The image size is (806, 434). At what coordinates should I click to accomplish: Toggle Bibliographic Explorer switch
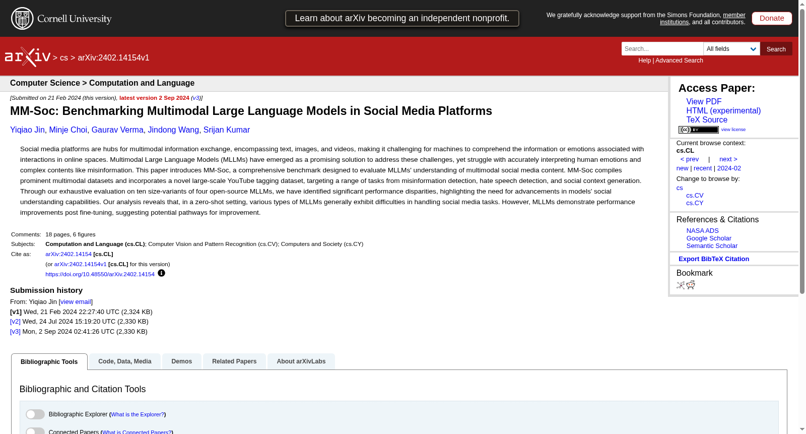coord(35,414)
